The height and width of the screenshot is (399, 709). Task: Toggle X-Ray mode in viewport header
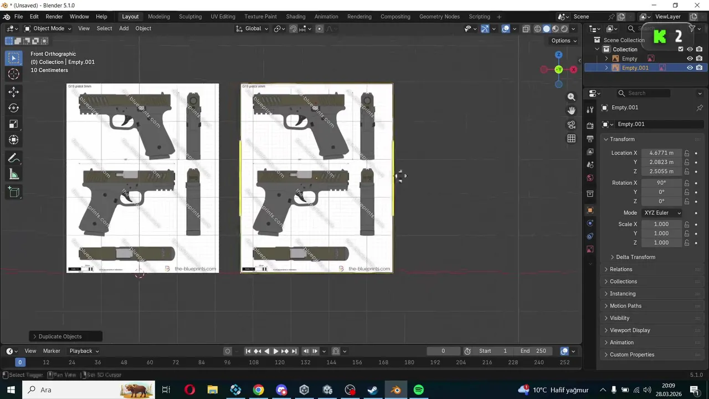pyautogui.click(x=526, y=29)
